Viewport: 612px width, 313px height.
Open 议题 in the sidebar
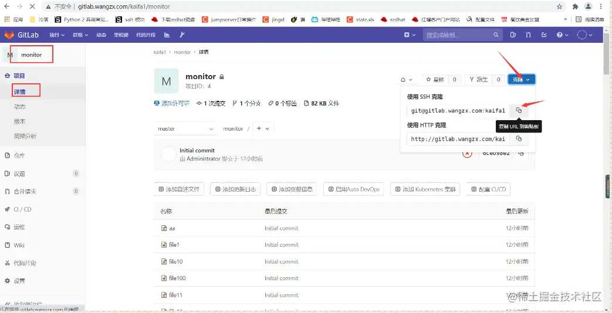(x=19, y=173)
